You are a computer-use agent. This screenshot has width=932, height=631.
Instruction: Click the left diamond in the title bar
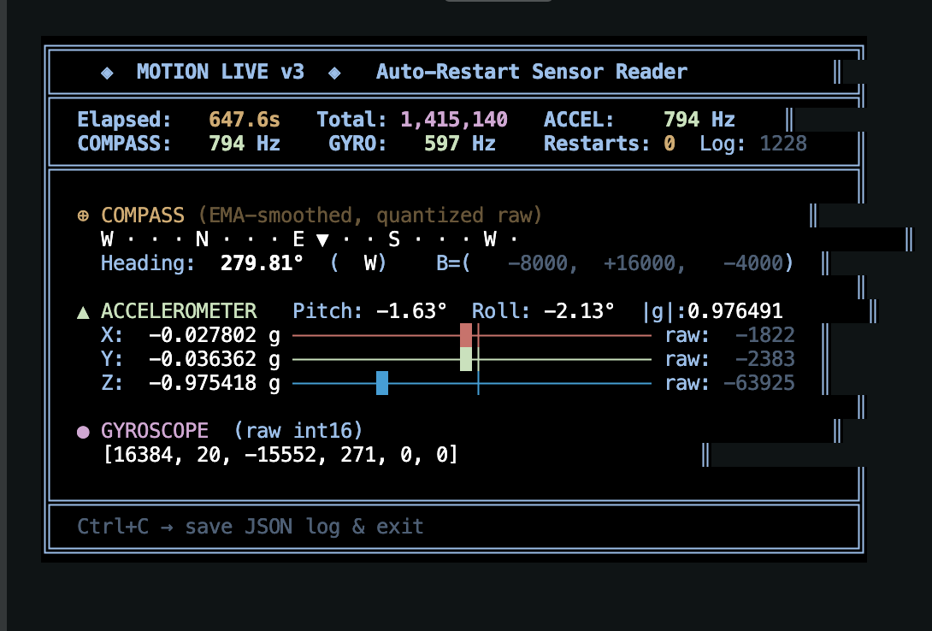(107, 72)
